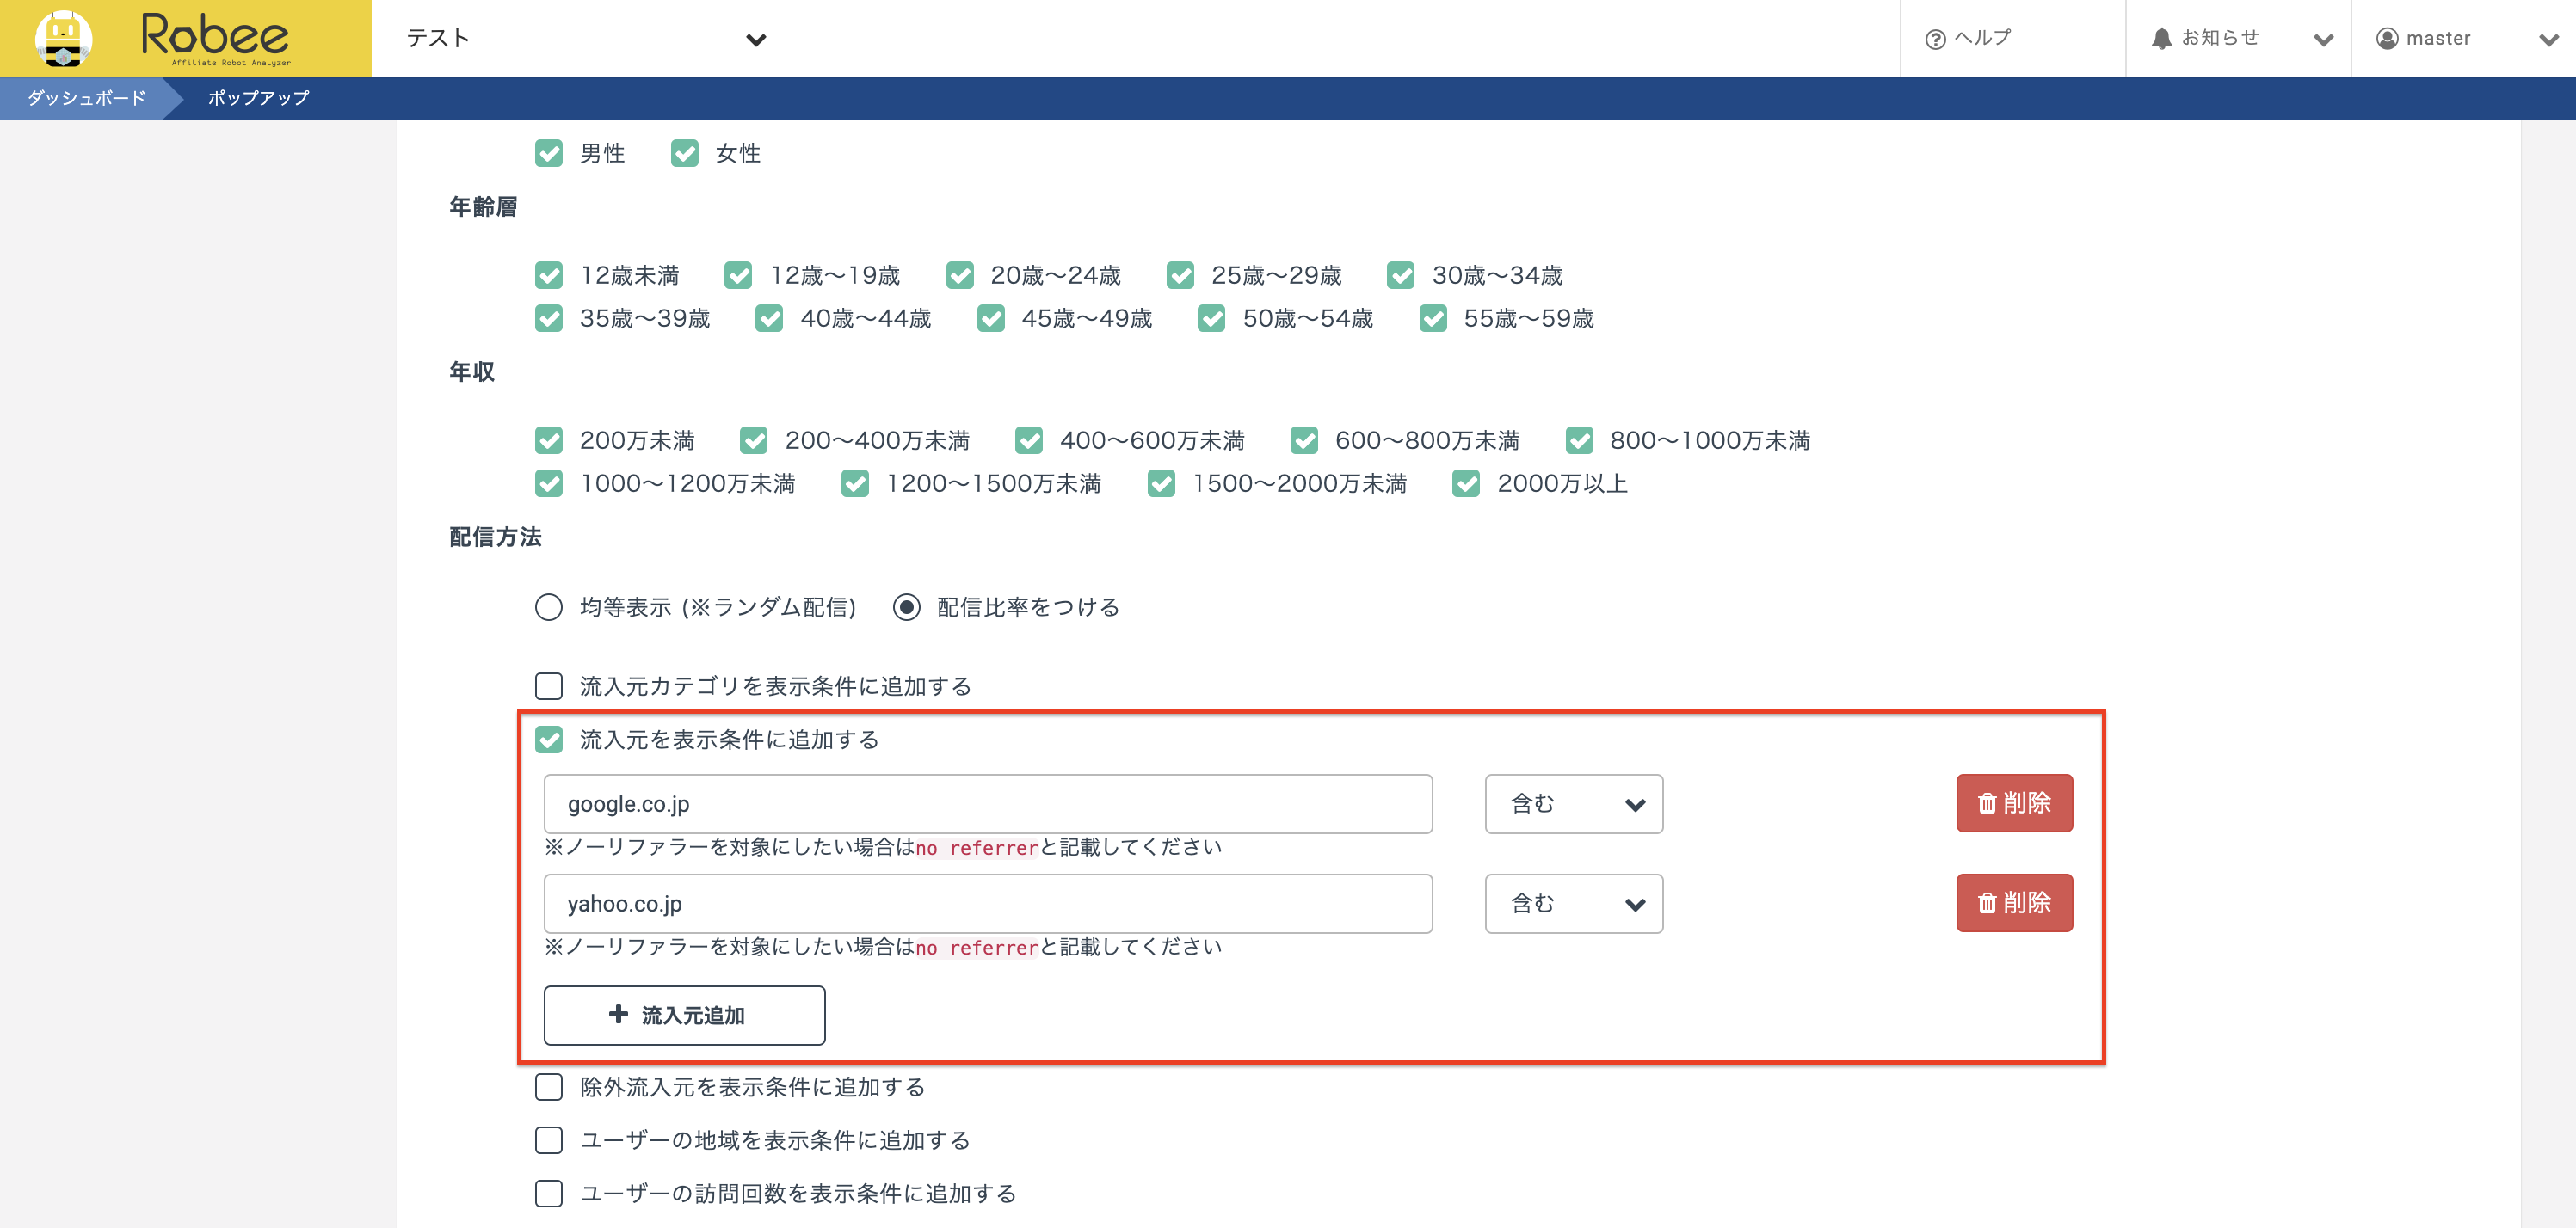The height and width of the screenshot is (1228, 2576).
Task: Open the お知らせ menu
Action: [2220, 38]
